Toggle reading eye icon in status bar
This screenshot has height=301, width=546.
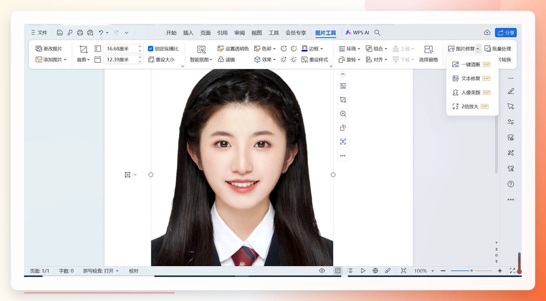pos(322,271)
